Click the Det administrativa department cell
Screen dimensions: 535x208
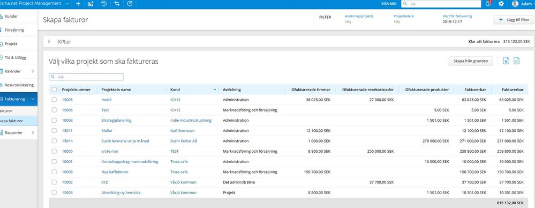[x=239, y=182]
